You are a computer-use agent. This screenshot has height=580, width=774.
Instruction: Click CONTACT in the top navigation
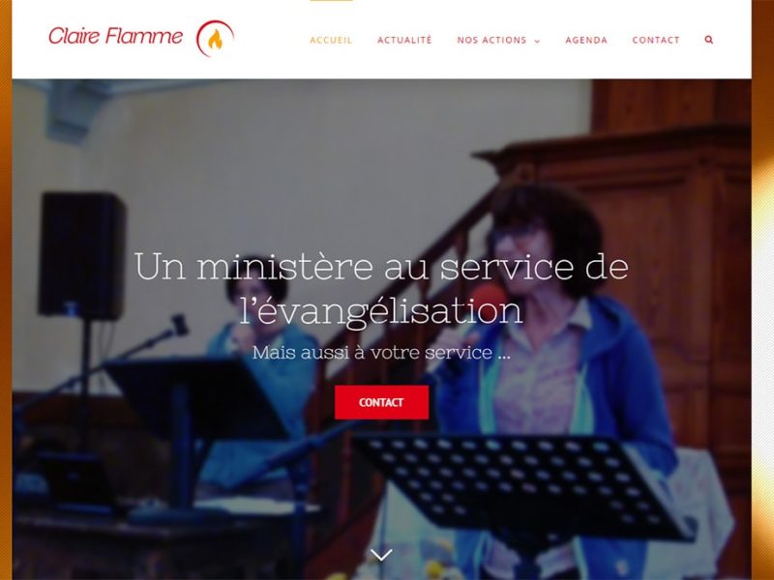tap(656, 40)
